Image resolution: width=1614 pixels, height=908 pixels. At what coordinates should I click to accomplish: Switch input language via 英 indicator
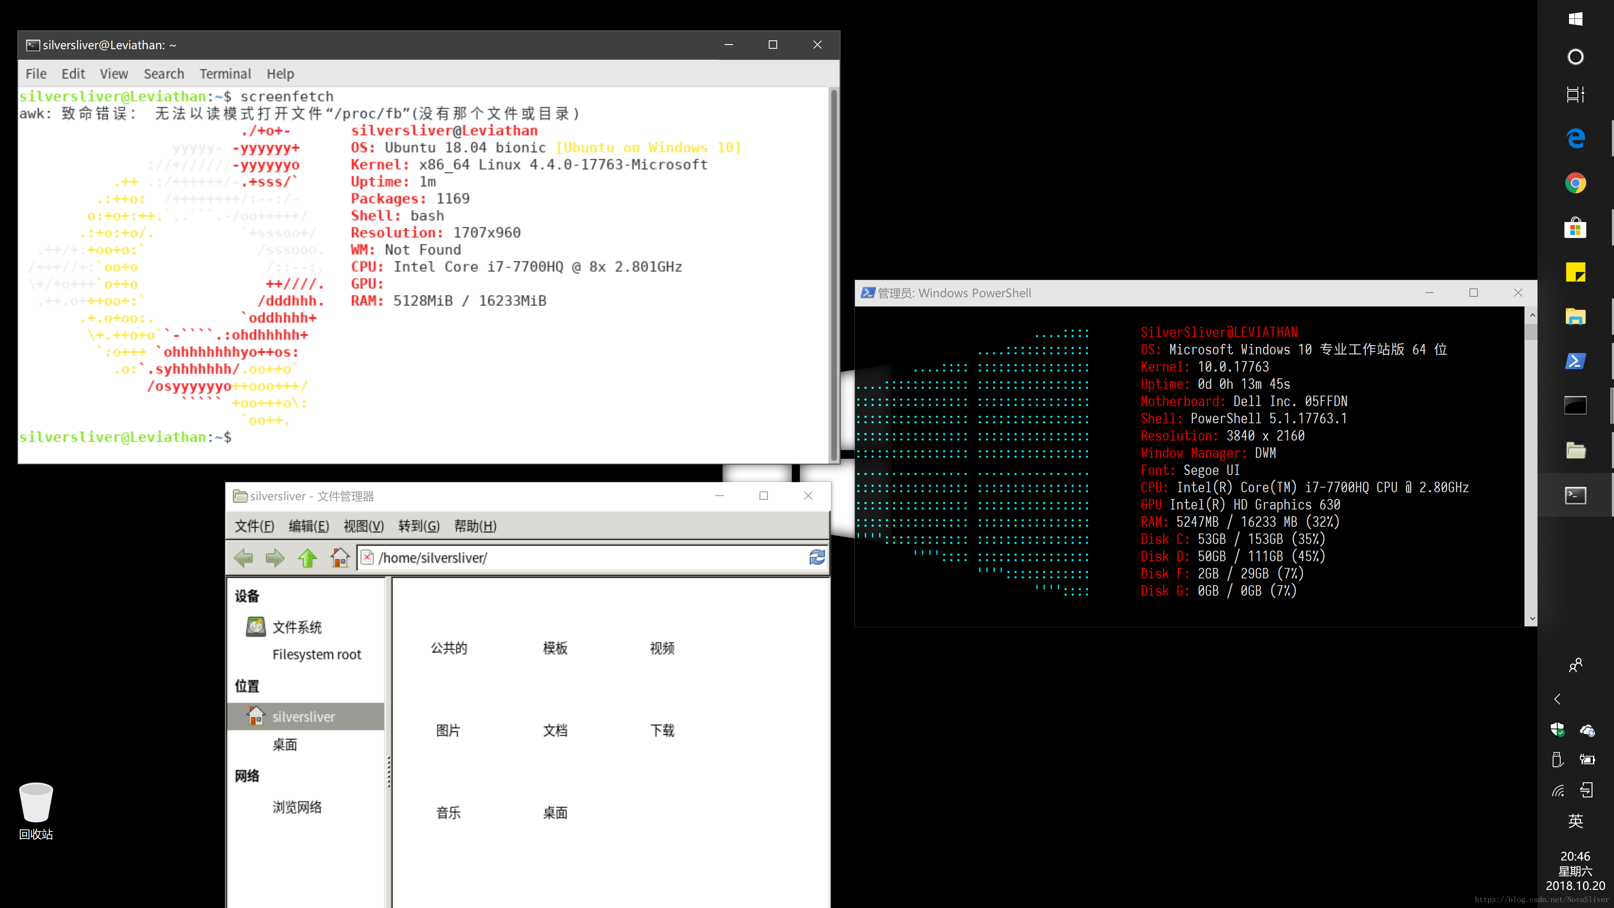click(x=1575, y=821)
